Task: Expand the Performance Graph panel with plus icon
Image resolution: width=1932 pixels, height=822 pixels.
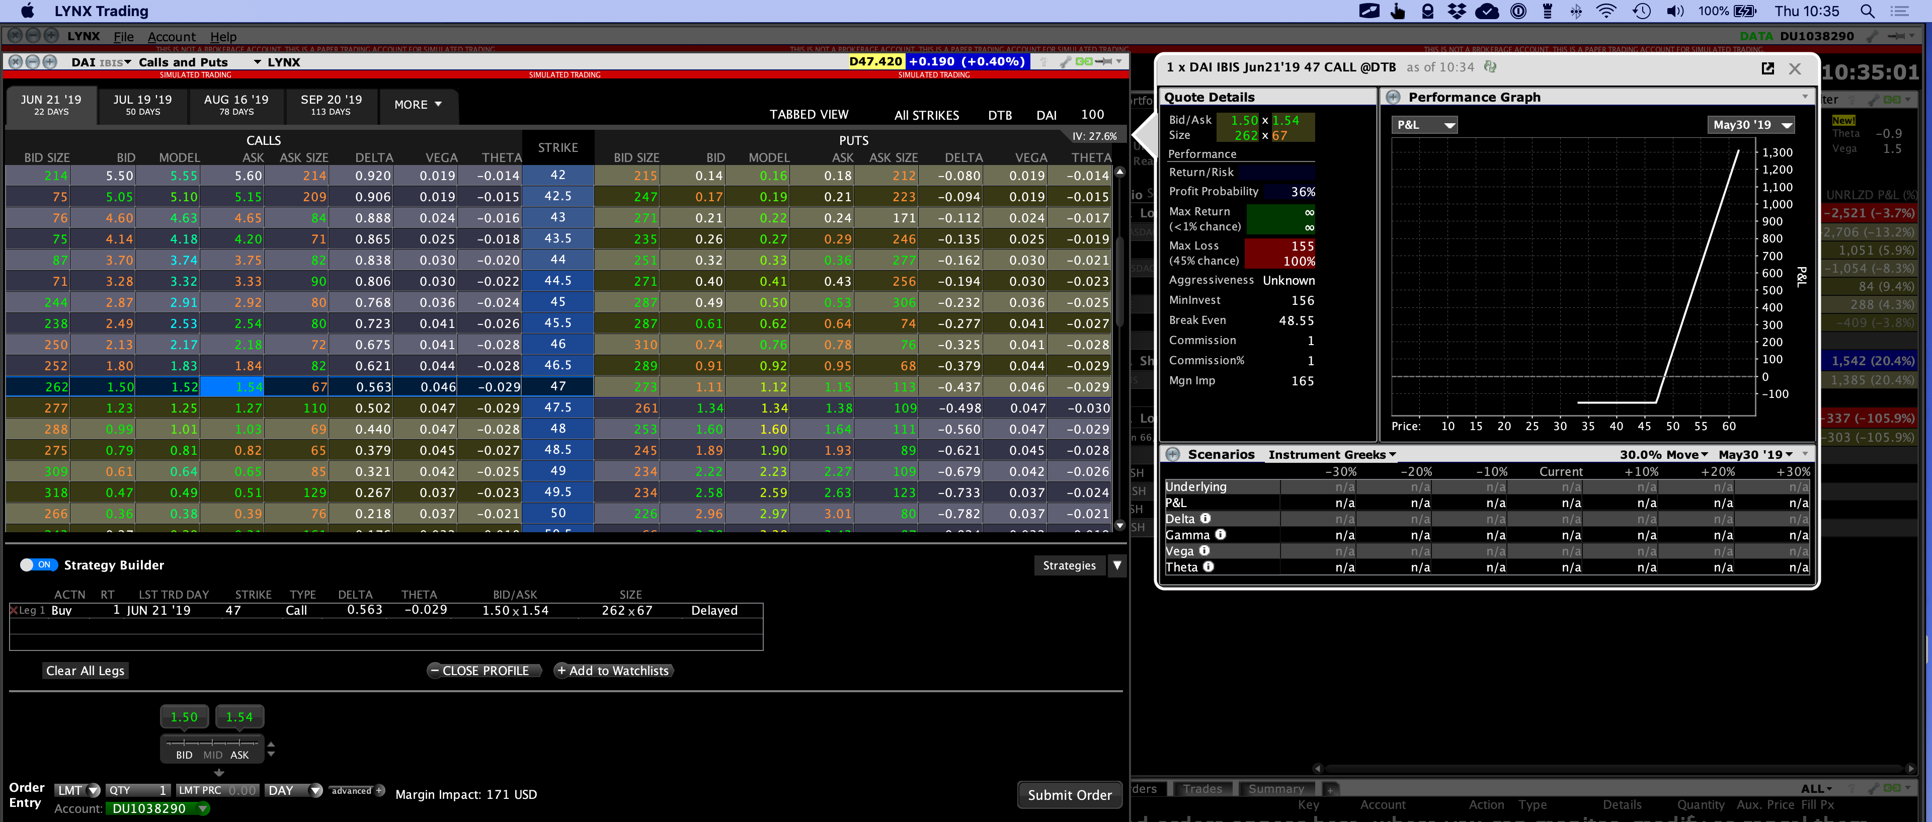Action: click(x=1394, y=97)
